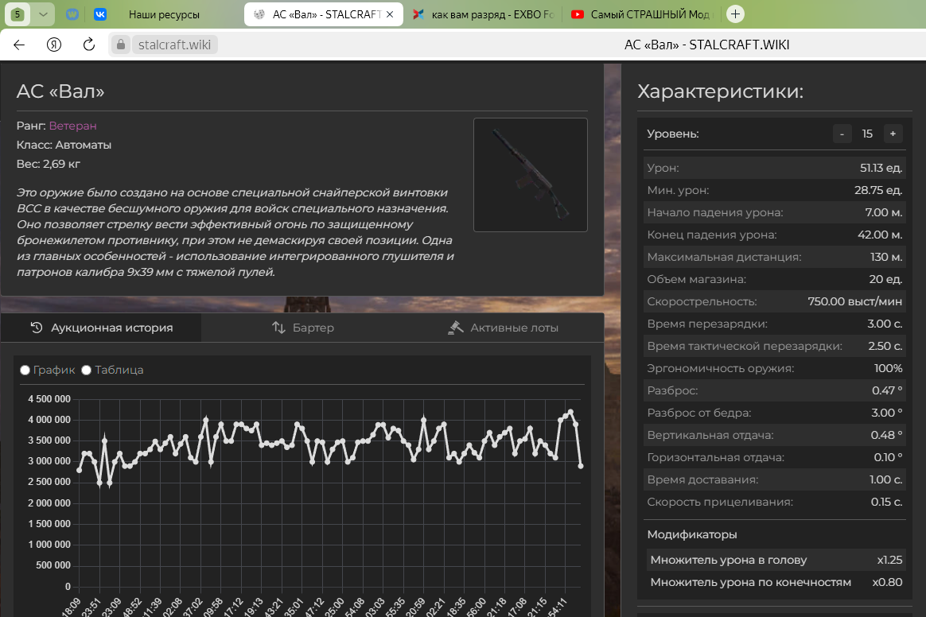Click the stalcraft.wiki address field

[x=175, y=45]
